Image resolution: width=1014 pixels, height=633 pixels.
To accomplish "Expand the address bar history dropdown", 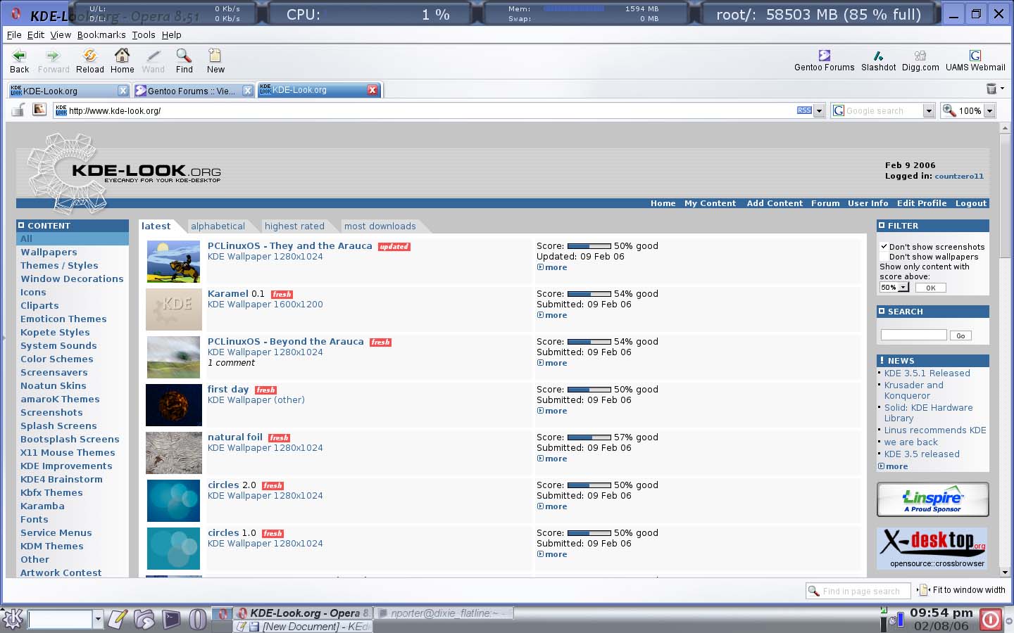I will coord(819,110).
